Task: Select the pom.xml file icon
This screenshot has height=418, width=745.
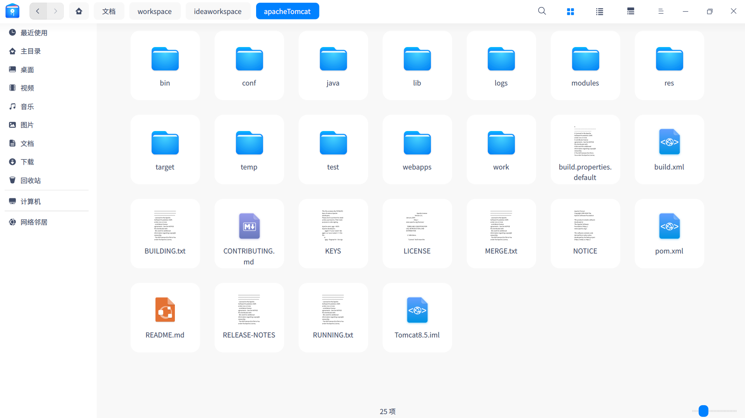Action: (x=669, y=226)
